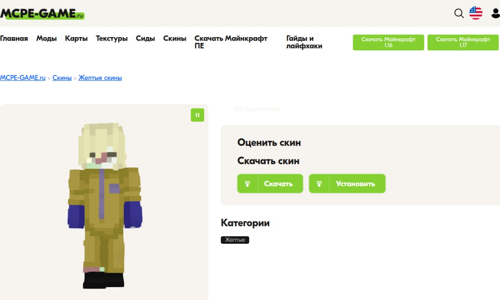The height and width of the screenshot is (300, 500).
Task: Open the Сиды menu item
Action: pyautogui.click(x=145, y=38)
